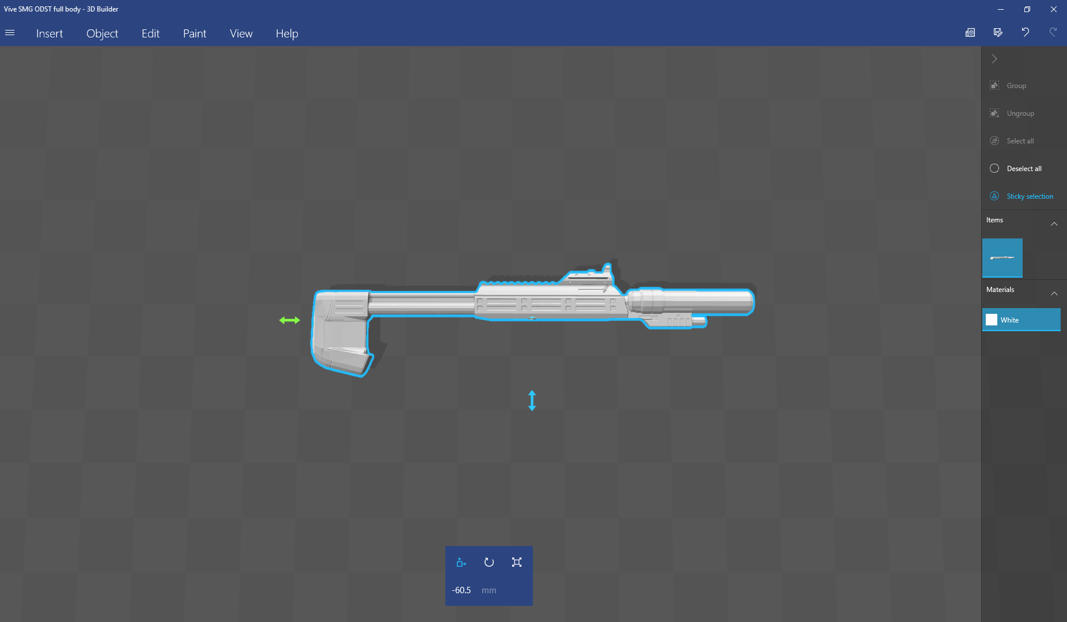Minimize the 3D Builder window
Image resolution: width=1067 pixels, height=622 pixels.
[x=1001, y=9]
